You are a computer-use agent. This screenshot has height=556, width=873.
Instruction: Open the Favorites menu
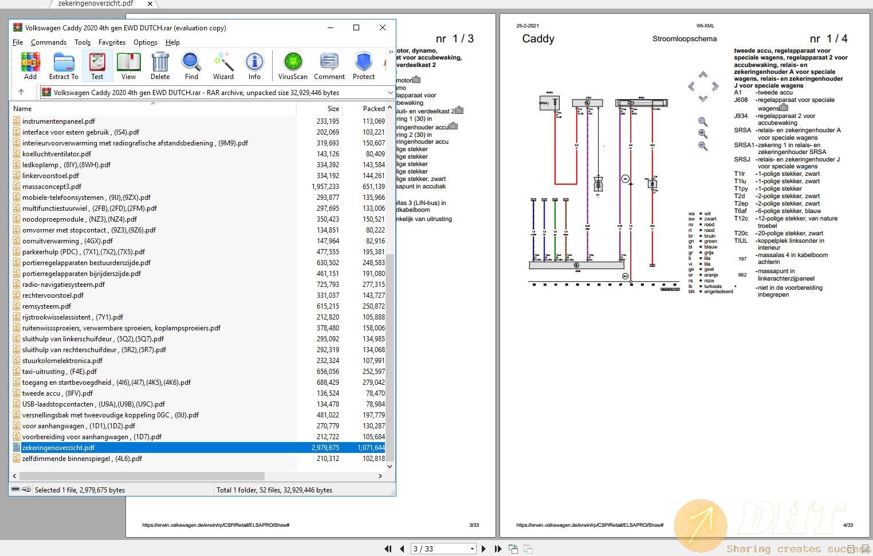pyautogui.click(x=112, y=42)
